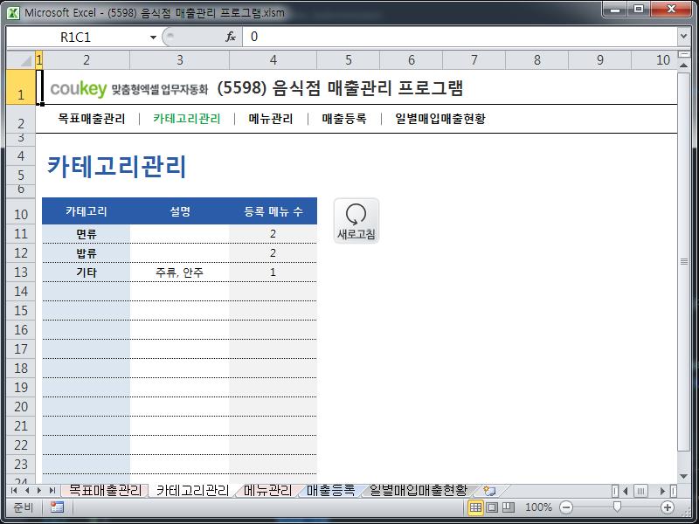Open the 목표매출관리 navigation link

92,119
